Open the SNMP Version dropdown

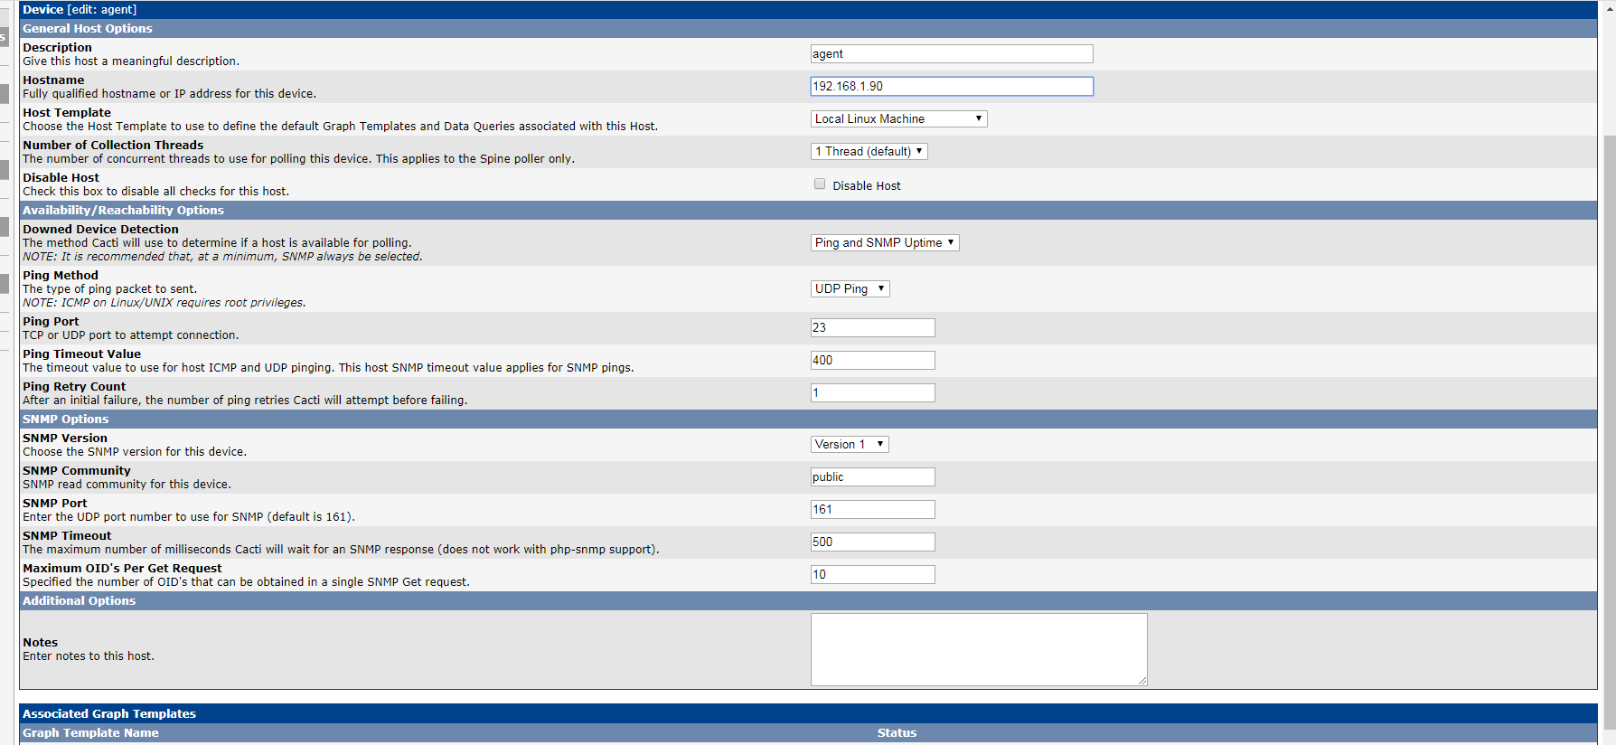tap(850, 445)
